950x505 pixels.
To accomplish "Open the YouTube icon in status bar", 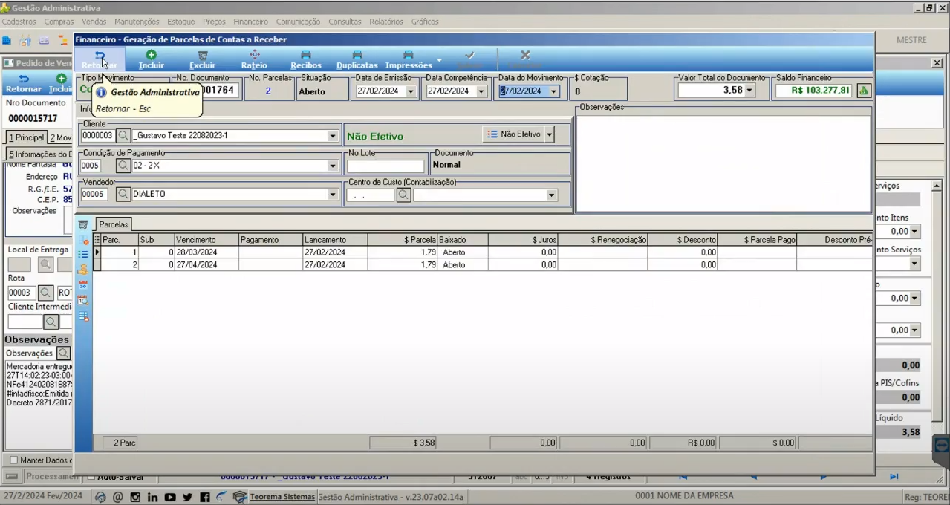I will pos(170,497).
